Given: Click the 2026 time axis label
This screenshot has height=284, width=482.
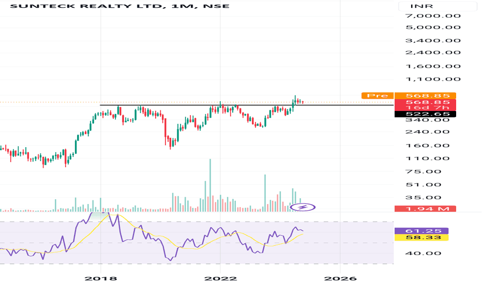Looking at the screenshot, I should point(340,278).
